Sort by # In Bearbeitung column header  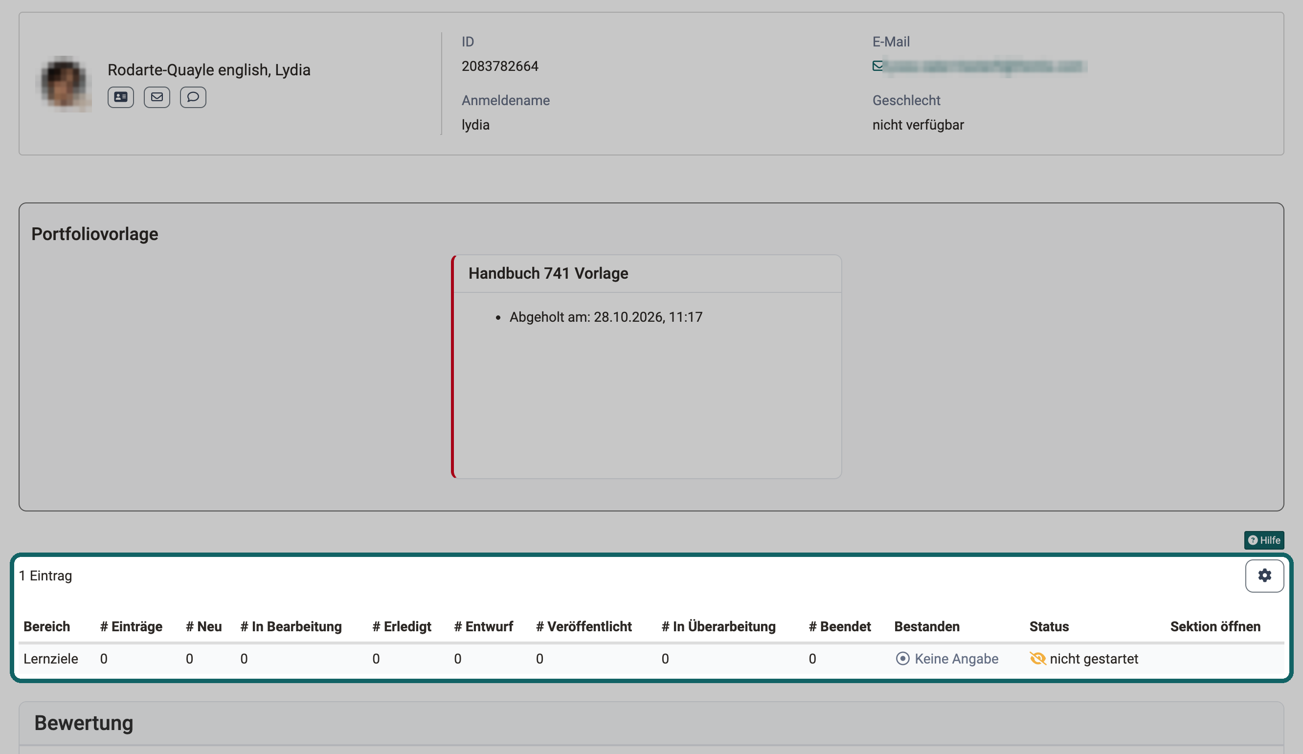point(291,626)
